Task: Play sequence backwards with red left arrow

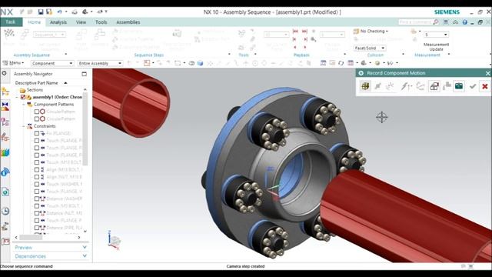Action: click(295, 47)
